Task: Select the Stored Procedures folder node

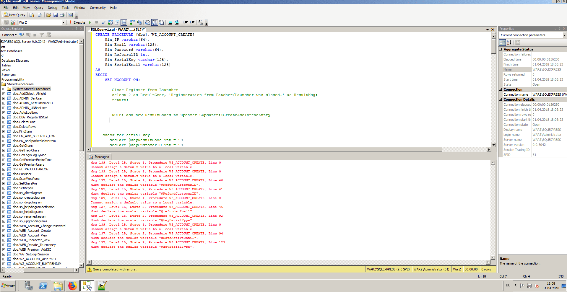Action: point(20,84)
